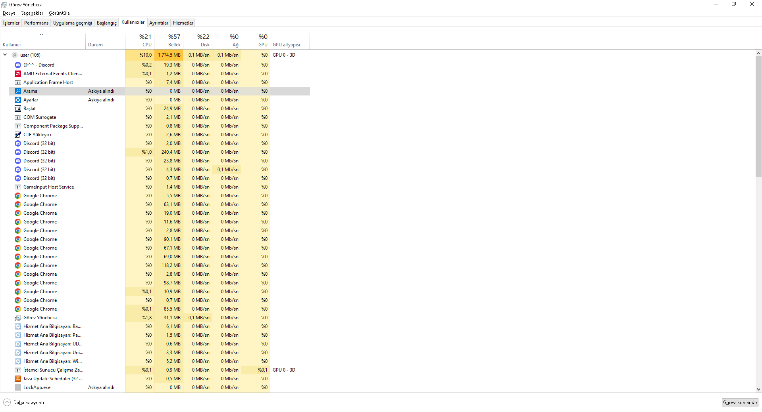762x412 pixels.
Task: Open the Ayrıntılar tab
Action: (x=159, y=23)
